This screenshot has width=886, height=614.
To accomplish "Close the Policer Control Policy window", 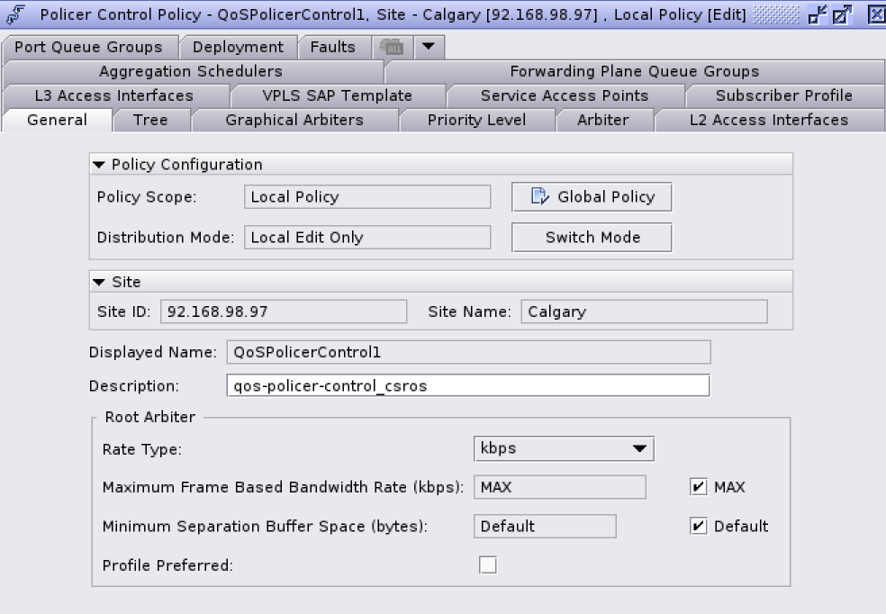I will pos(875,14).
